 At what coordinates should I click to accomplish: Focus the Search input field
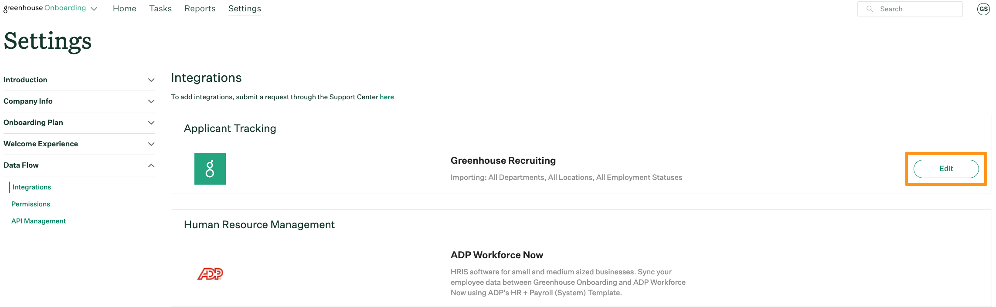coord(910,9)
